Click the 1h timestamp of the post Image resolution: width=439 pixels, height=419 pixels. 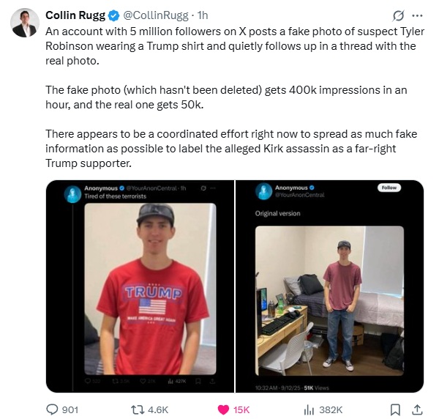[x=203, y=15]
